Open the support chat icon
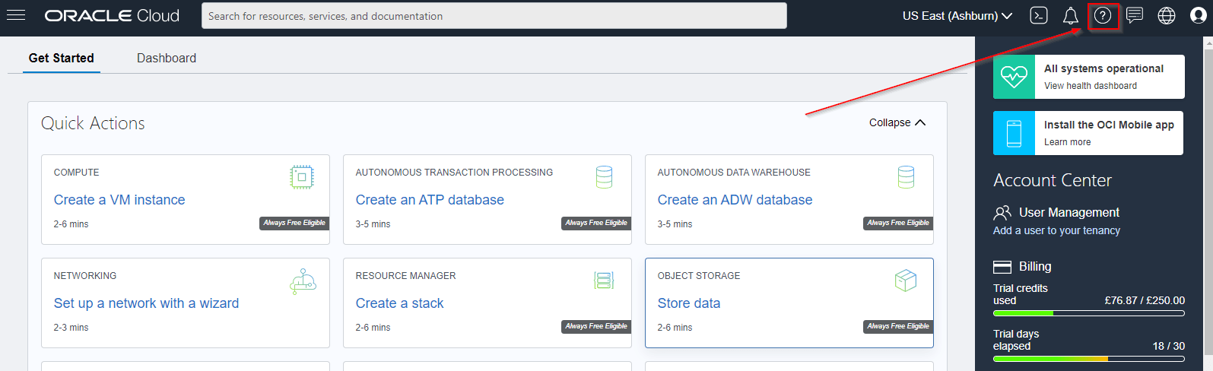1213x371 pixels. pos(1135,15)
